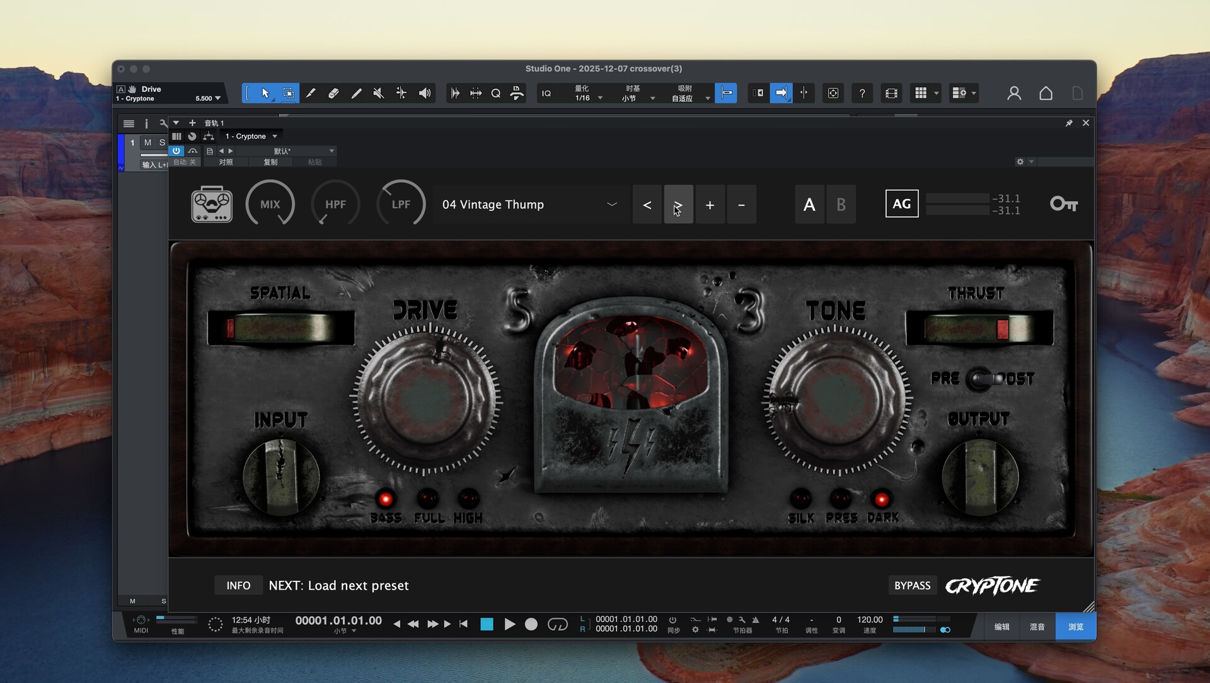The height and width of the screenshot is (683, 1210).
Task: Enable the BASS drive mode LED
Action: pyautogui.click(x=385, y=500)
